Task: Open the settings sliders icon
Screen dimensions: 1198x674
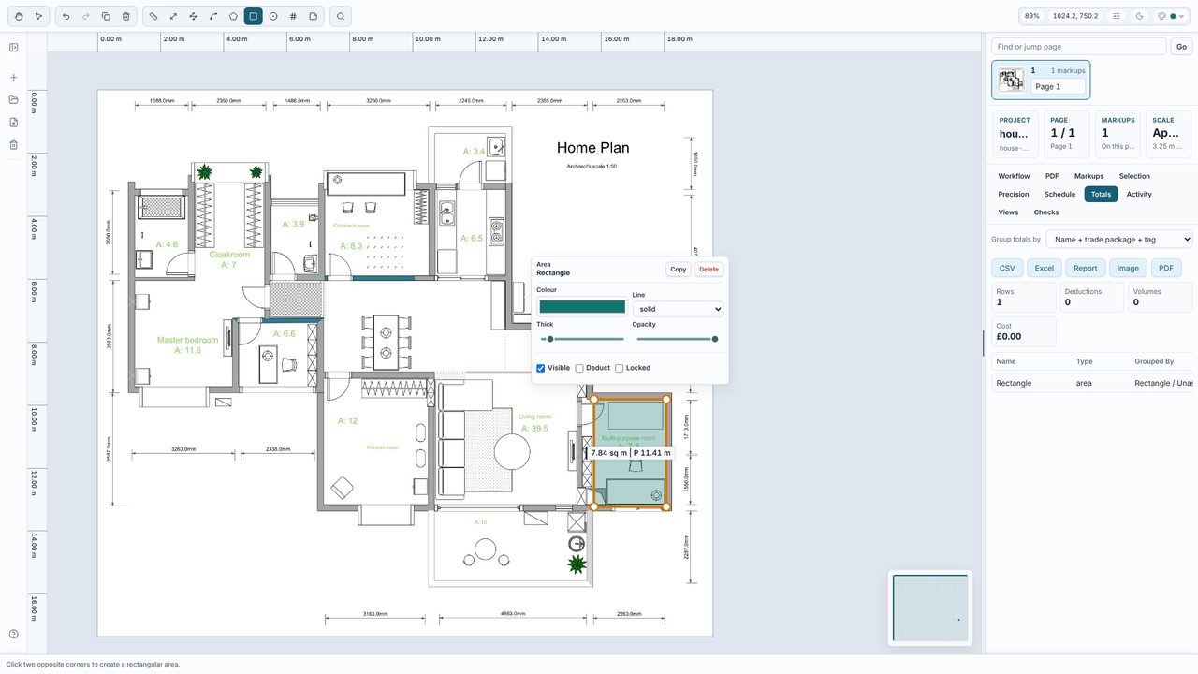Action: click(1117, 16)
